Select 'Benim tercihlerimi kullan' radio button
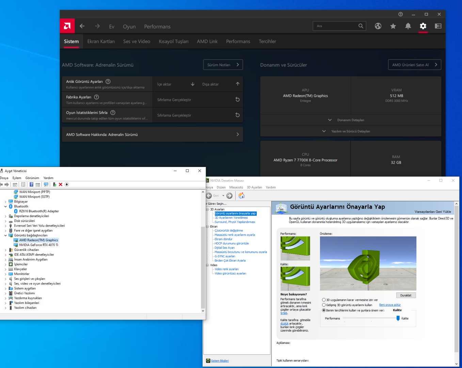This screenshot has width=462, height=368. (324, 310)
